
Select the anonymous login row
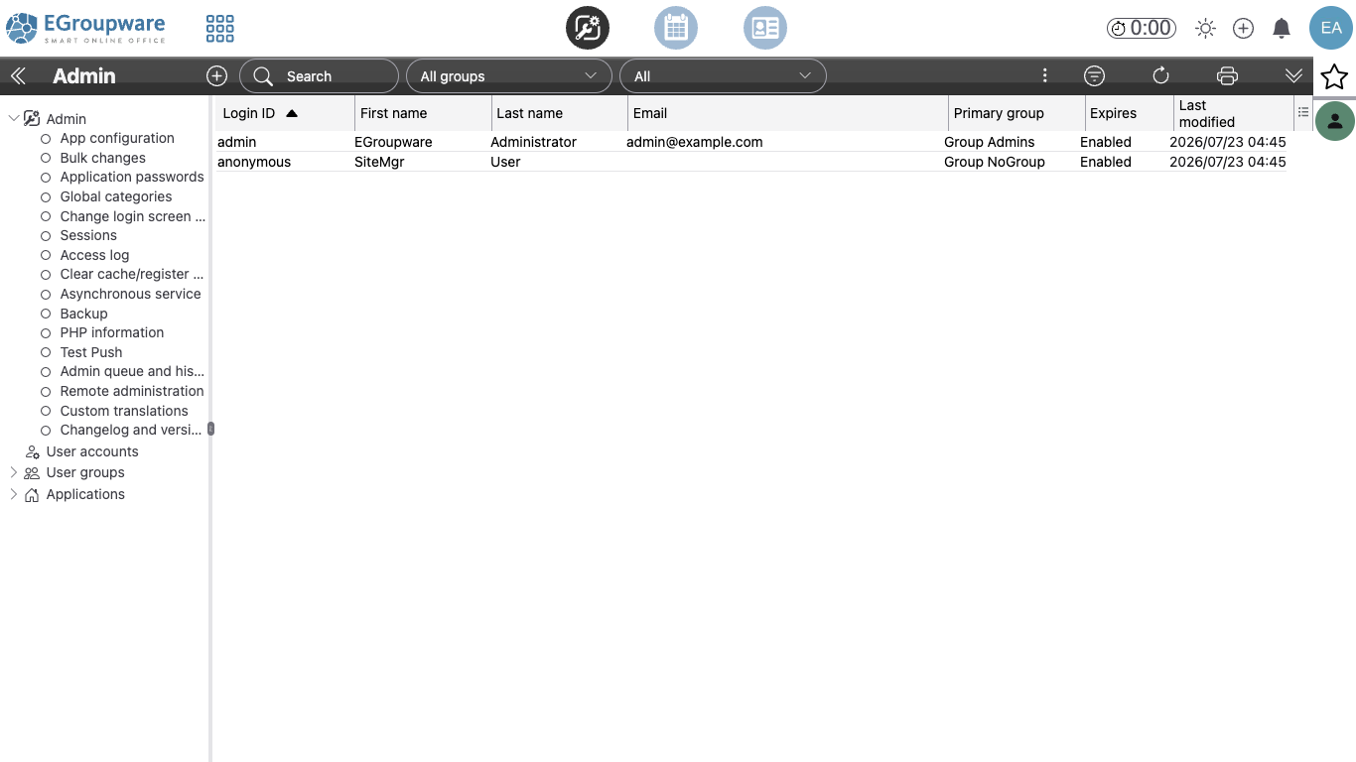(751, 162)
